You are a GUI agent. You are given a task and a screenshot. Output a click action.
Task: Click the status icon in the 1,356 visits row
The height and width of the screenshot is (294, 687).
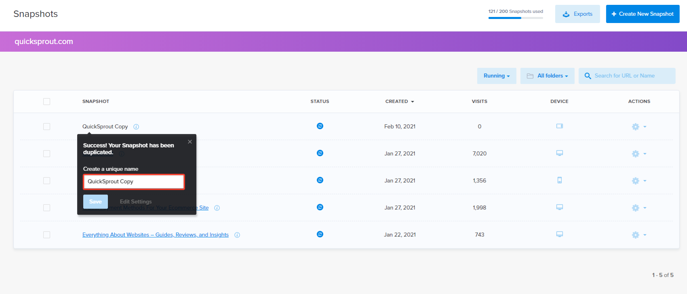point(320,180)
